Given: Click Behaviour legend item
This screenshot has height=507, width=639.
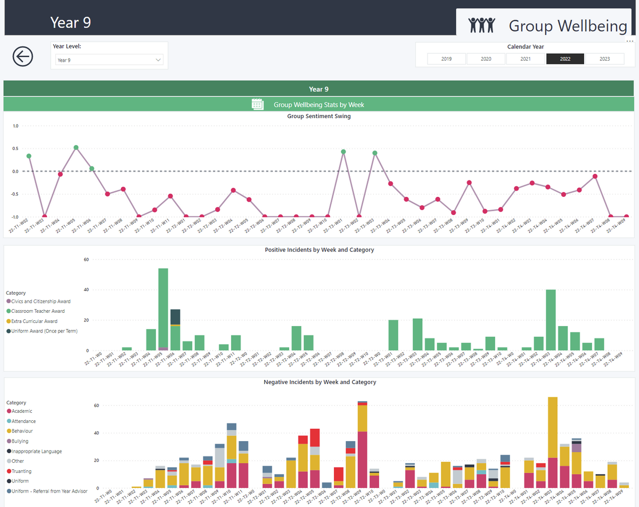Looking at the screenshot, I should [23, 431].
